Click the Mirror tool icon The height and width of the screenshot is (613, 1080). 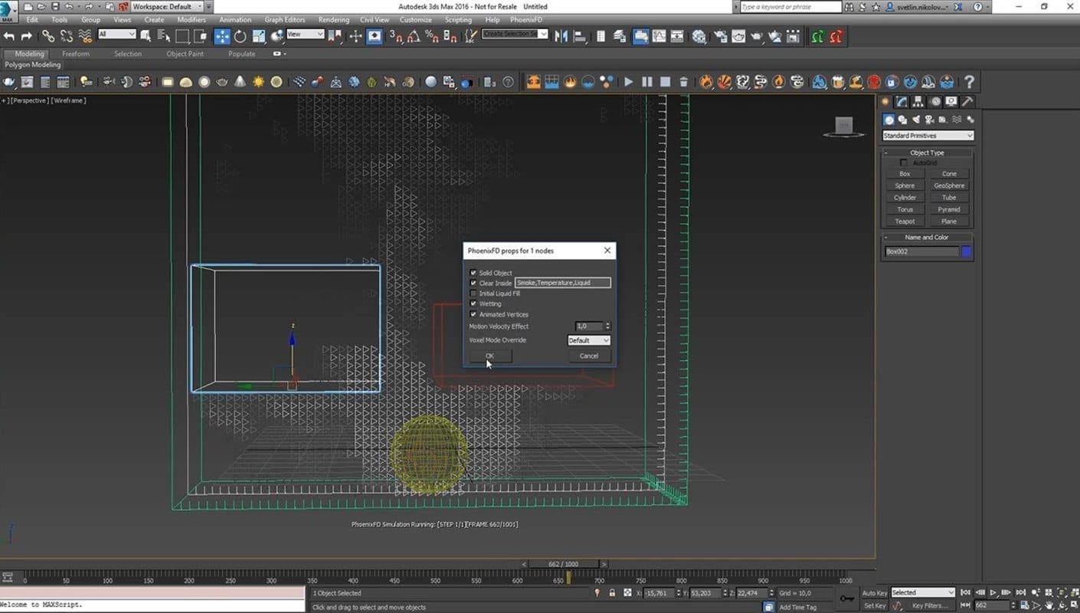tap(561, 36)
